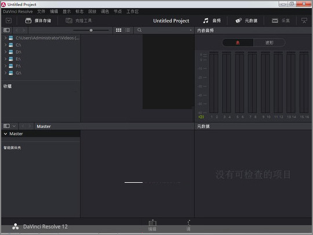Open the Clone Tool (克隆工具) button

pos(79,20)
